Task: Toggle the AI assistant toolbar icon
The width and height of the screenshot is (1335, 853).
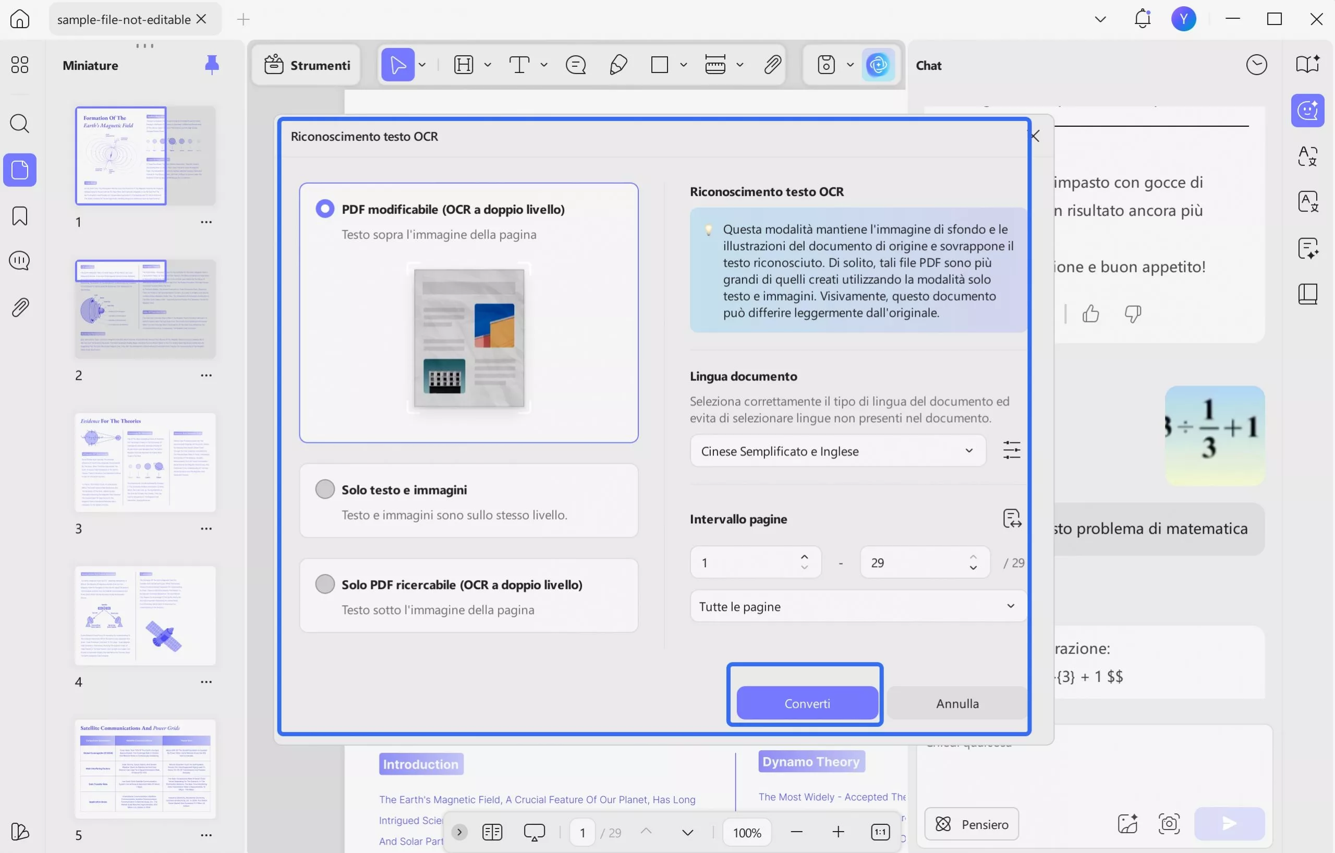Action: click(878, 65)
